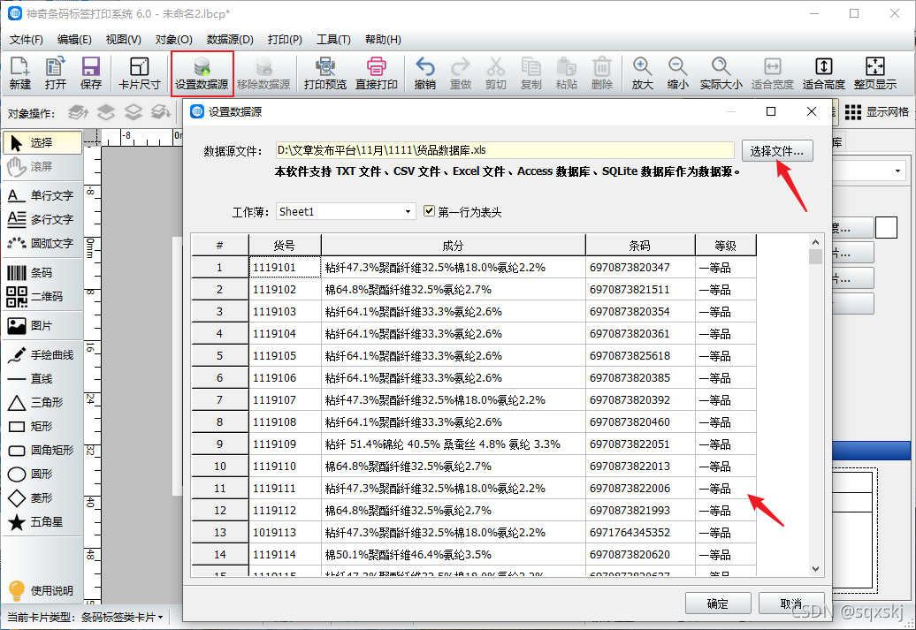Toggle 显示网格 grid display

(x=877, y=112)
